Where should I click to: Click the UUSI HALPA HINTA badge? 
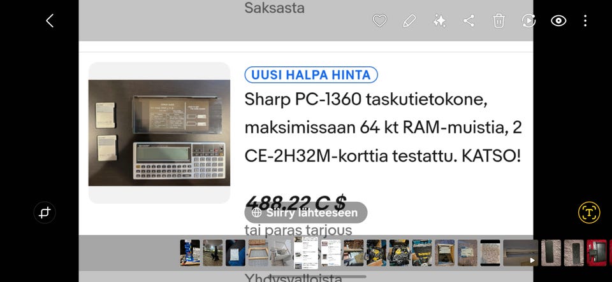click(311, 74)
